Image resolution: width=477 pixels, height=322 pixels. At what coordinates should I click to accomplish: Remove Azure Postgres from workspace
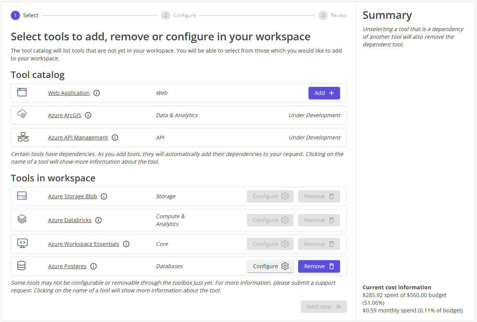point(319,266)
